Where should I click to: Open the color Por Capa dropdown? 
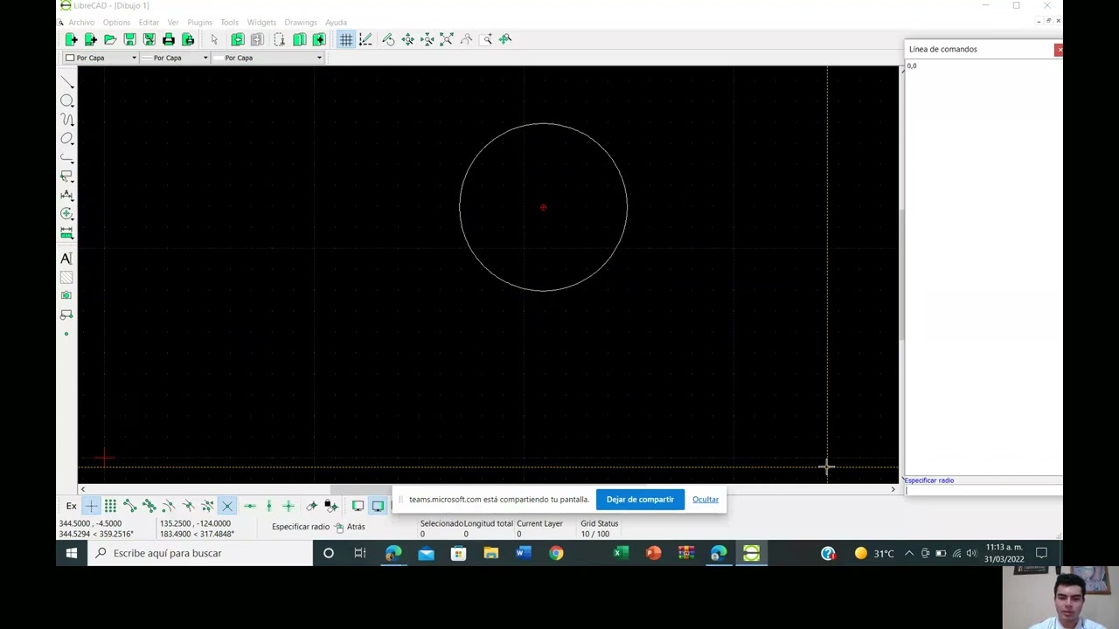(x=101, y=58)
